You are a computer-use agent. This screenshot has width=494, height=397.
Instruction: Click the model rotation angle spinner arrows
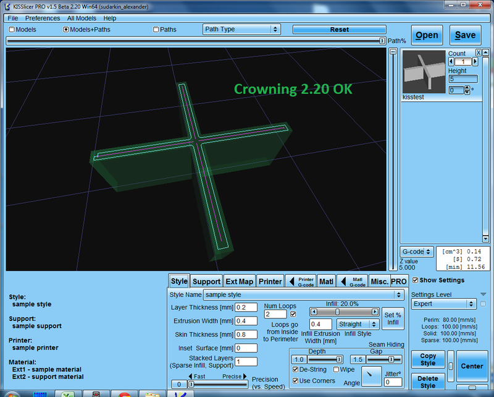tap(467, 90)
